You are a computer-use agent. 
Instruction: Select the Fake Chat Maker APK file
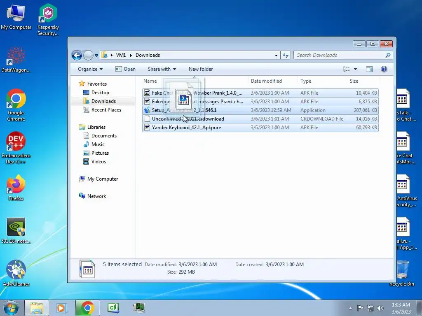(260, 93)
